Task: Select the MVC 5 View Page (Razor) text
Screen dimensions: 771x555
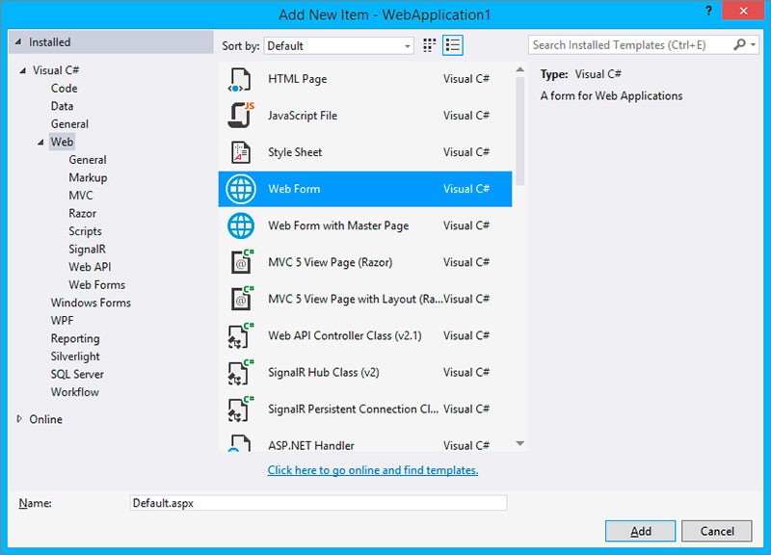Action: click(330, 262)
